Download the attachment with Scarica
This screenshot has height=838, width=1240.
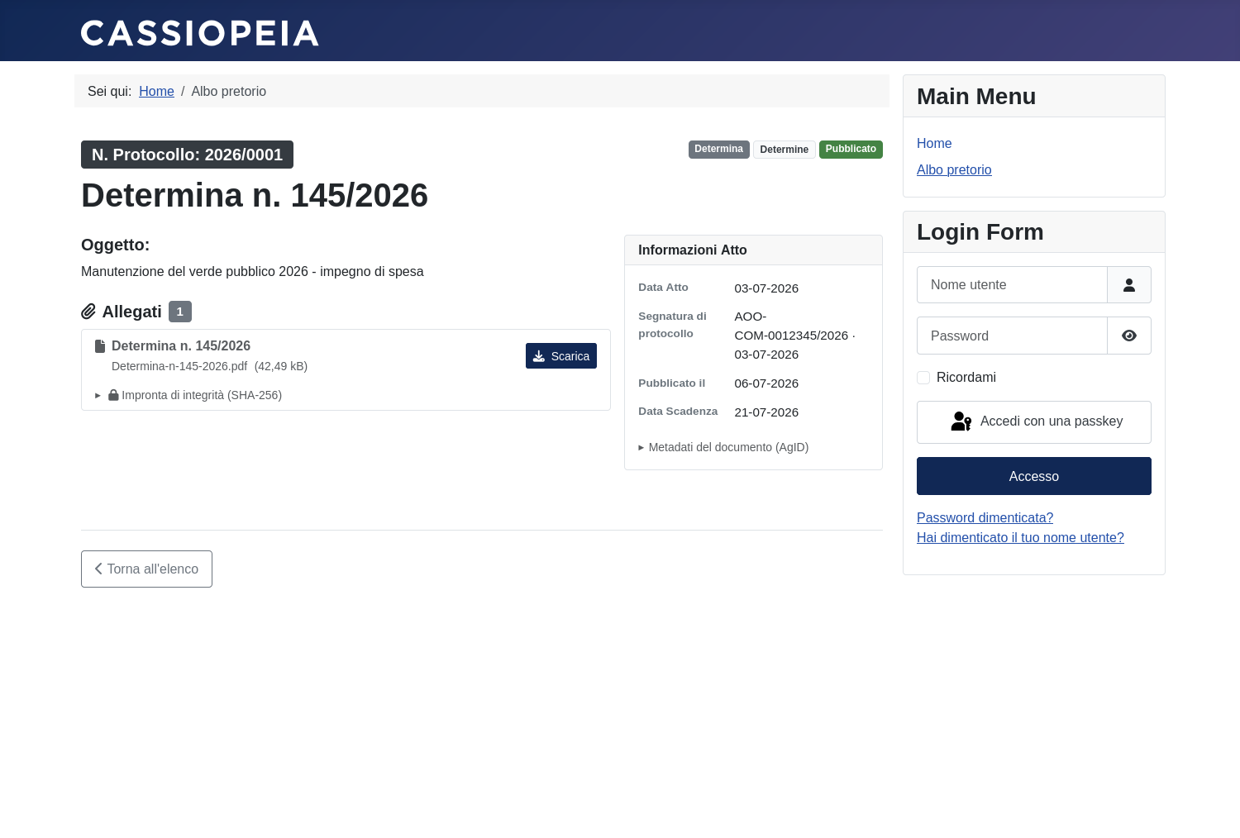pyautogui.click(x=561, y=356)
